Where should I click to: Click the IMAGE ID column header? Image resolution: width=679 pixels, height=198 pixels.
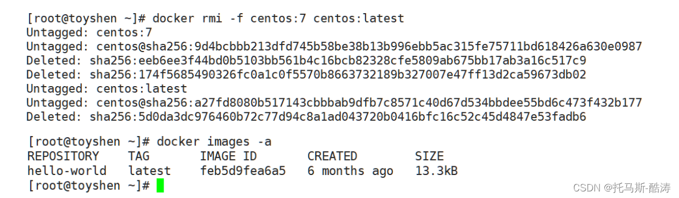(228, 156)
